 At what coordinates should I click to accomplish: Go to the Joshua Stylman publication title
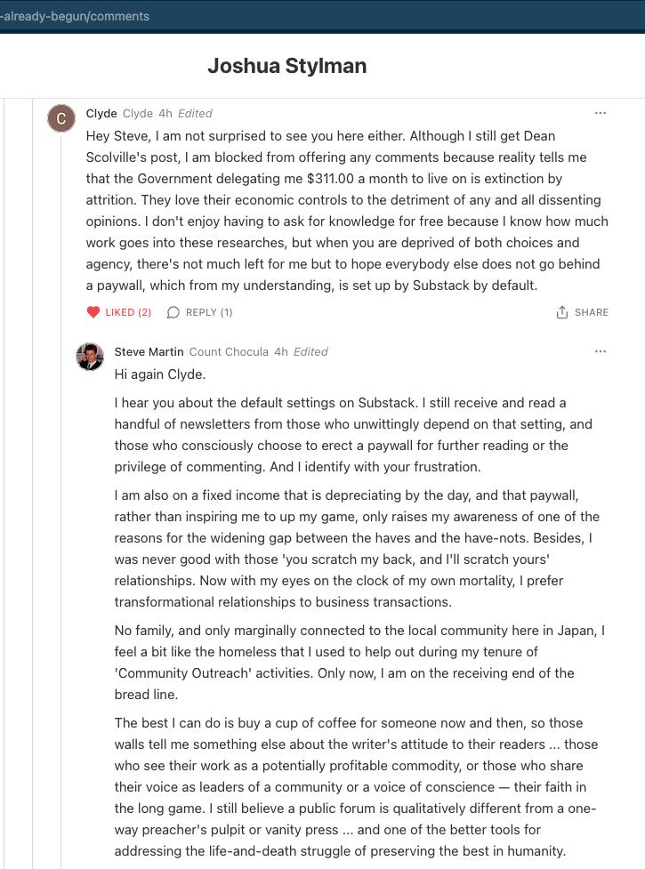click(x=287, y=66)
